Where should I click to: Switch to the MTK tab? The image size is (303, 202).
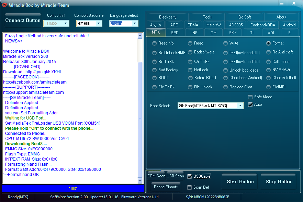(x=156, y=32)
